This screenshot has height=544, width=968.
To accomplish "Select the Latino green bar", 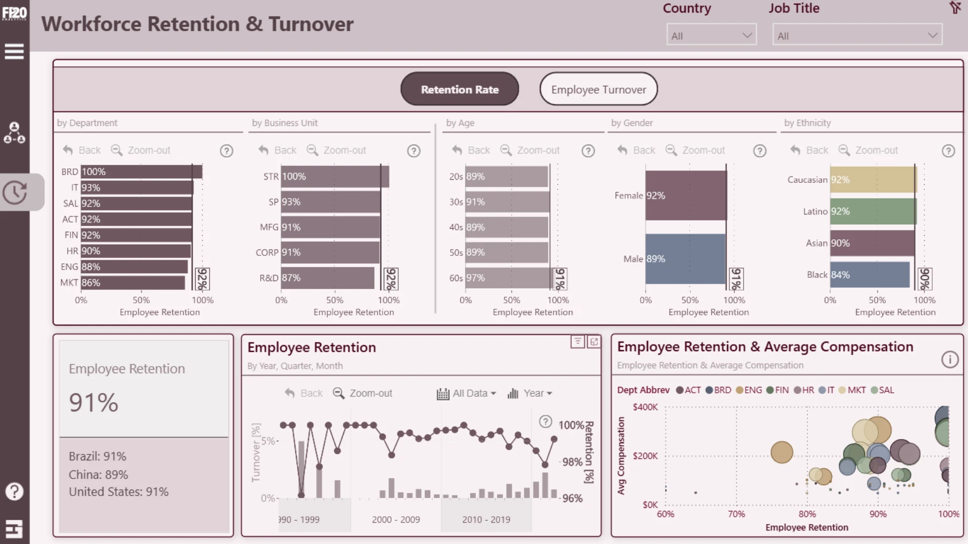I will (x=873, y=211).
